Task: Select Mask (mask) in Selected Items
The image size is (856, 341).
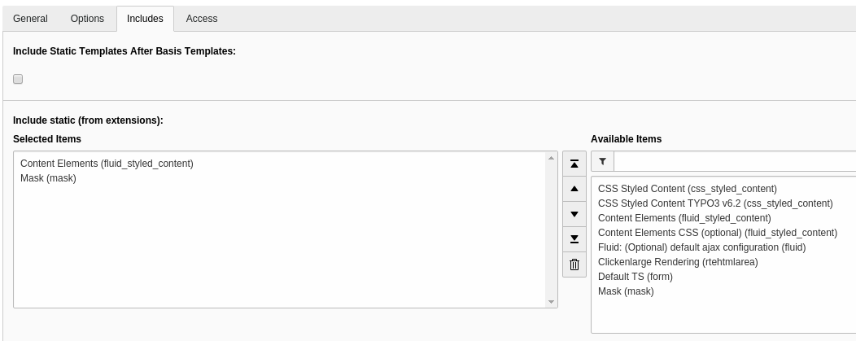Action: click(x=48, y=178)
